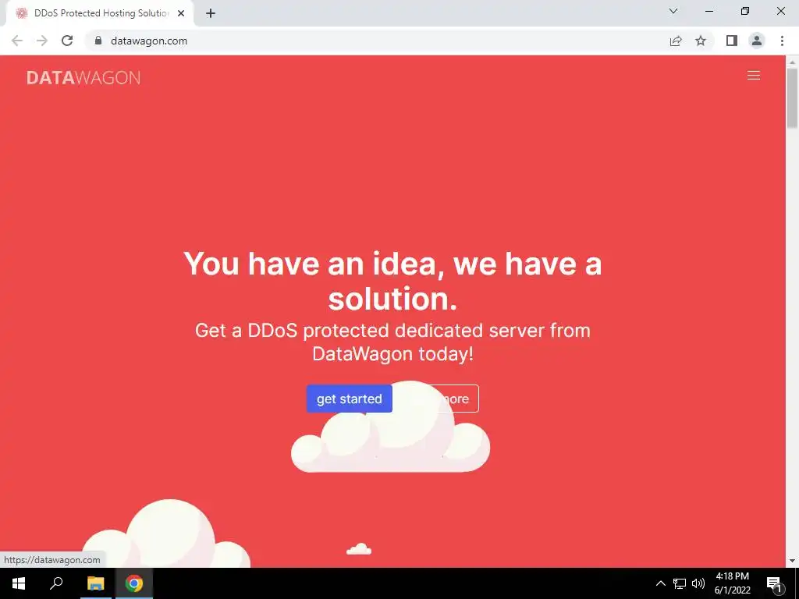Open the notification center icon

point(775,583)
